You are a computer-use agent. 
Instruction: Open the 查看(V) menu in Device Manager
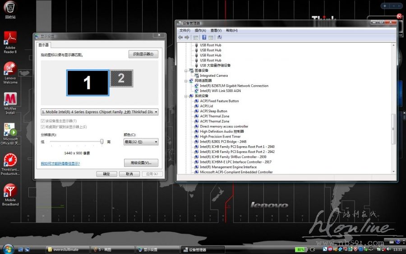coord(216,30)
